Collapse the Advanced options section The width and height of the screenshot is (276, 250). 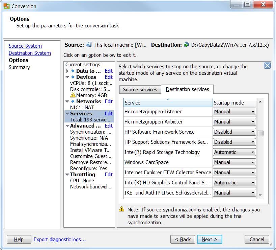(x=67, y=126)
